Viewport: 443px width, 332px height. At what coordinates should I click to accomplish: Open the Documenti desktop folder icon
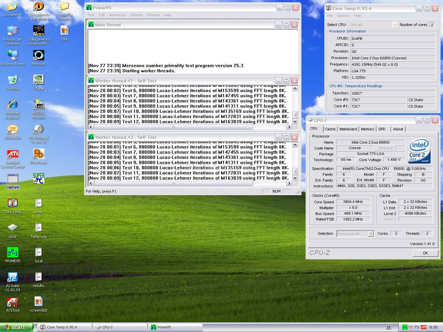click(13, 6)
